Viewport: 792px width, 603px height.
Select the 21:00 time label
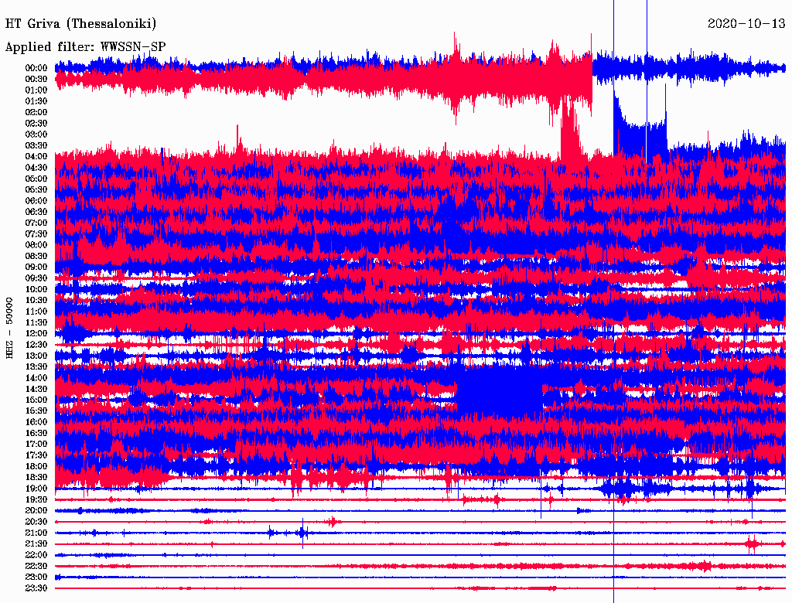tap(36, 533)
